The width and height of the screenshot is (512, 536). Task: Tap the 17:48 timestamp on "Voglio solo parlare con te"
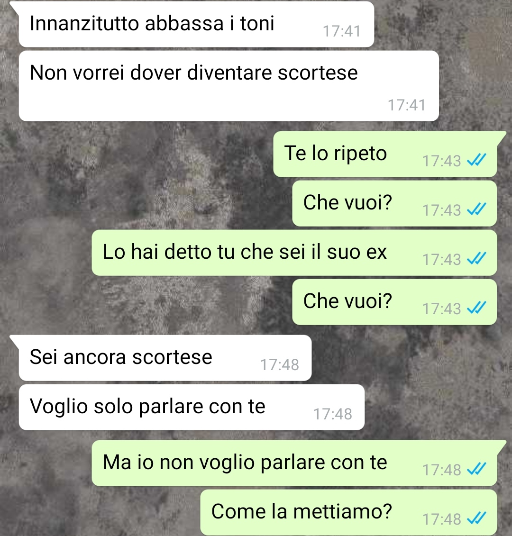[x=332, y=414]
